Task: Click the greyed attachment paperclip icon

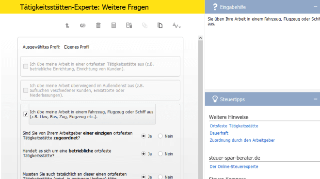Action: click(x=144, y=26)
